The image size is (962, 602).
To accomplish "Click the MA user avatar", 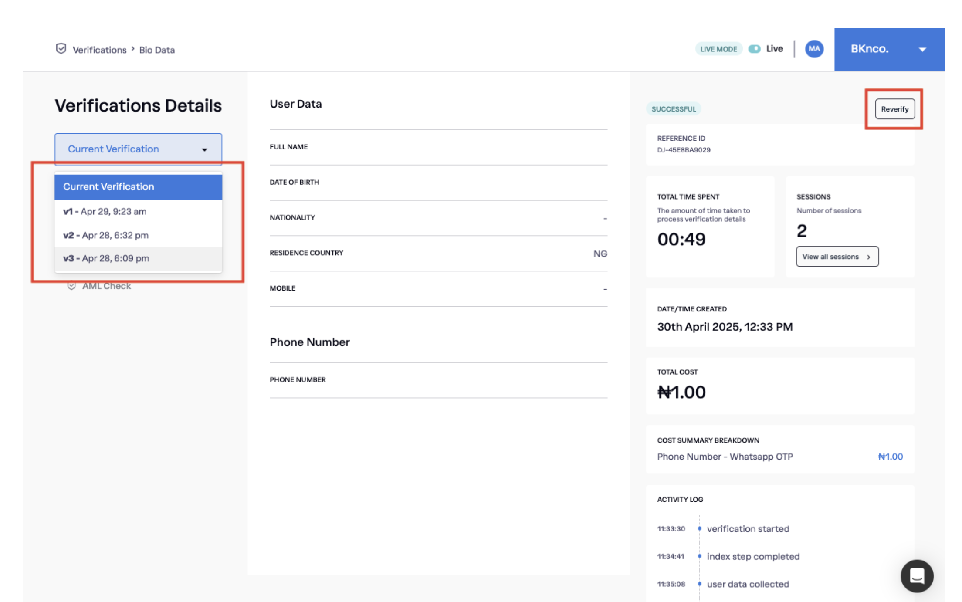I will [814, 49].
